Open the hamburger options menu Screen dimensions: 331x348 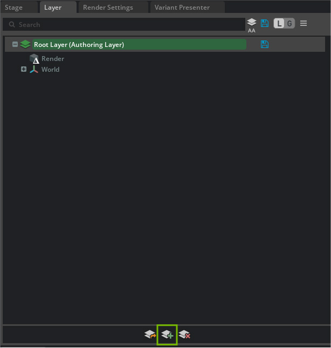pyautogui.click(x=304, y=24)
